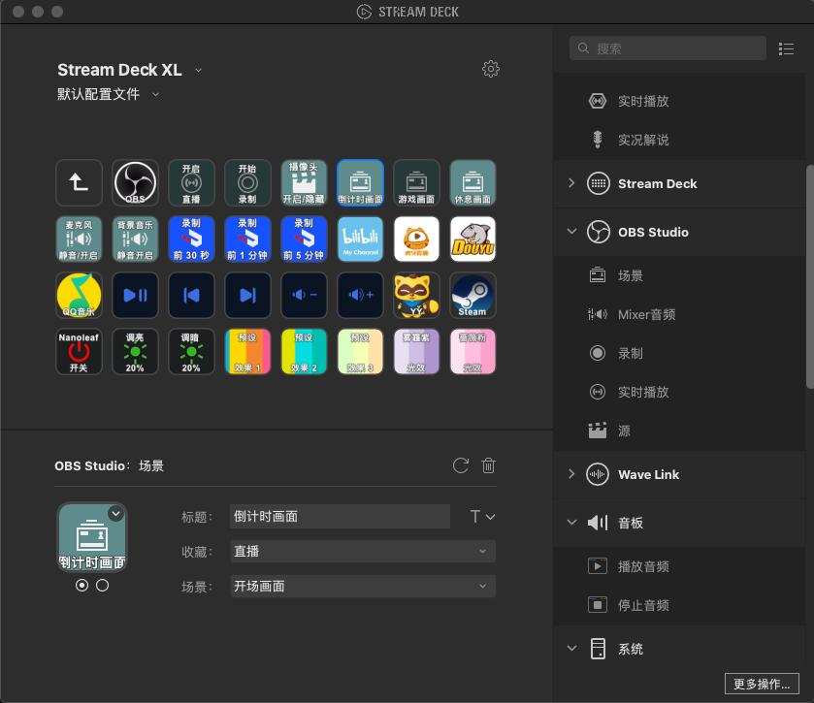Toggle the microphone mute key
Screen dimensions: 814x703
[79, 240]
